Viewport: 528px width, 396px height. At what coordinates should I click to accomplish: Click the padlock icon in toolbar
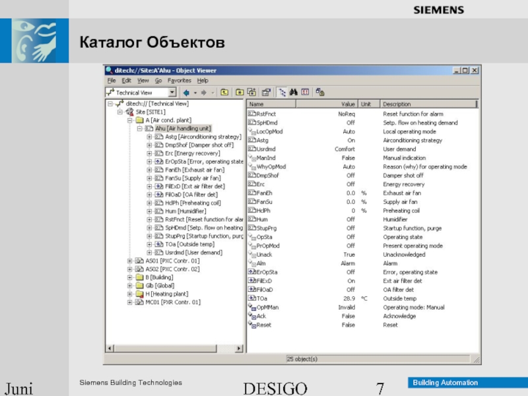320,93
